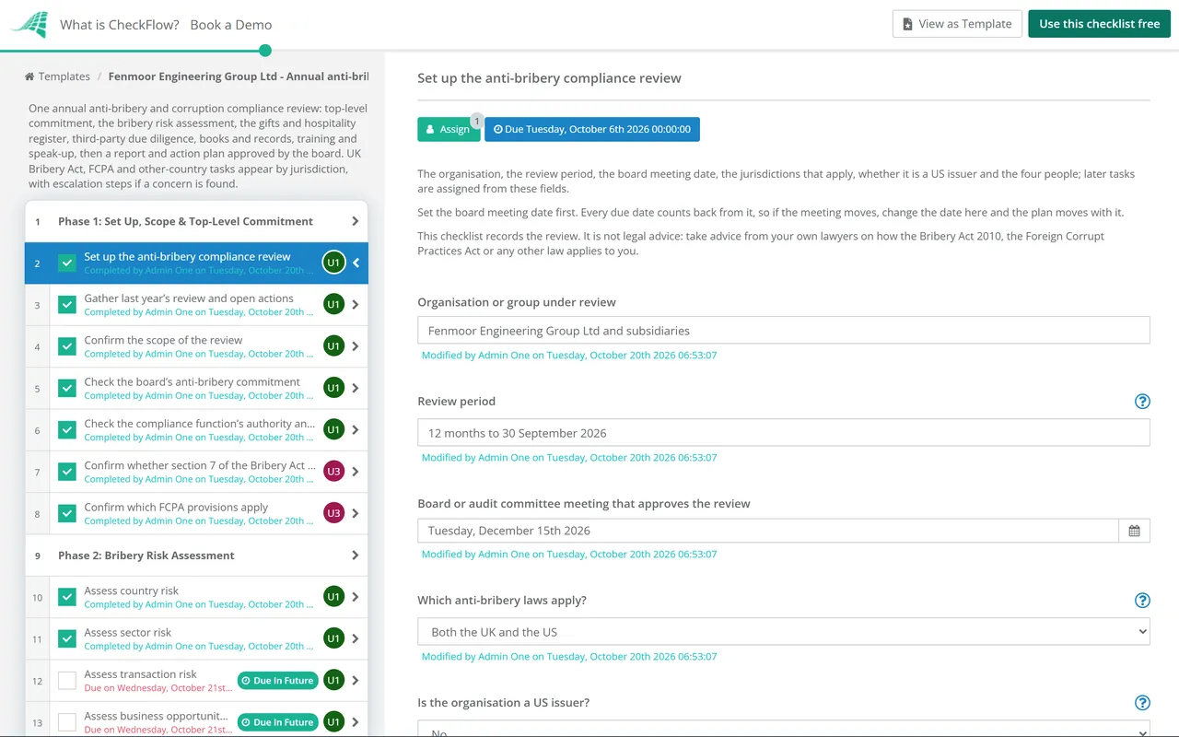The height and width of the screenshot is (737, 1179).
Task: Open Book a Demo menu link
Action: (x=231, y=25)
